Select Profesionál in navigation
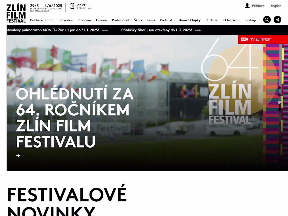The width and height of the screenshot is (288, 216). pyautogui.click(x=120, y=20)
